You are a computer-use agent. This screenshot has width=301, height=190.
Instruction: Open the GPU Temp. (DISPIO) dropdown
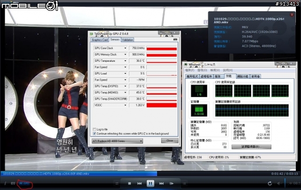click(x=125, y=86)
